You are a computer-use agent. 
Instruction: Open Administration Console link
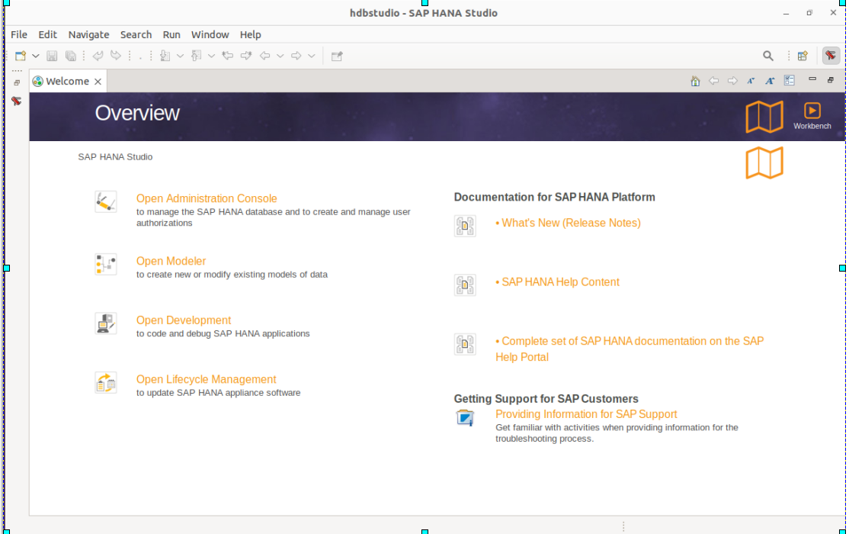pos(207,198)
